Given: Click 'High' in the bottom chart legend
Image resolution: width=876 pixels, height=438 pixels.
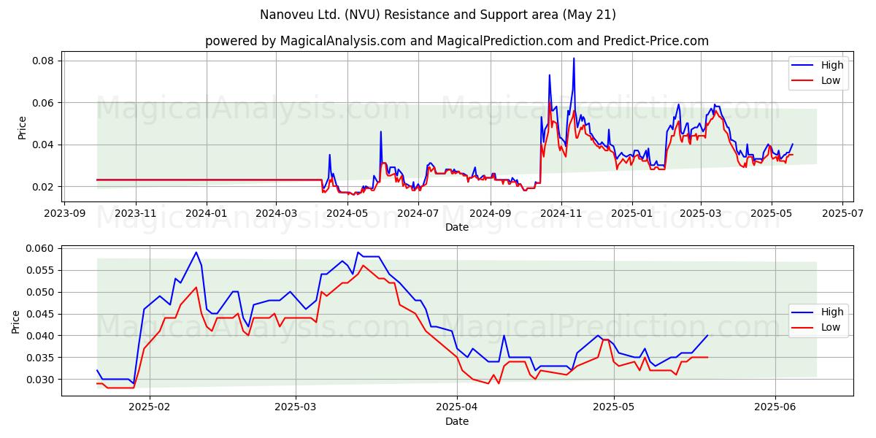Looking at the screenshot, I should [833, 312].
